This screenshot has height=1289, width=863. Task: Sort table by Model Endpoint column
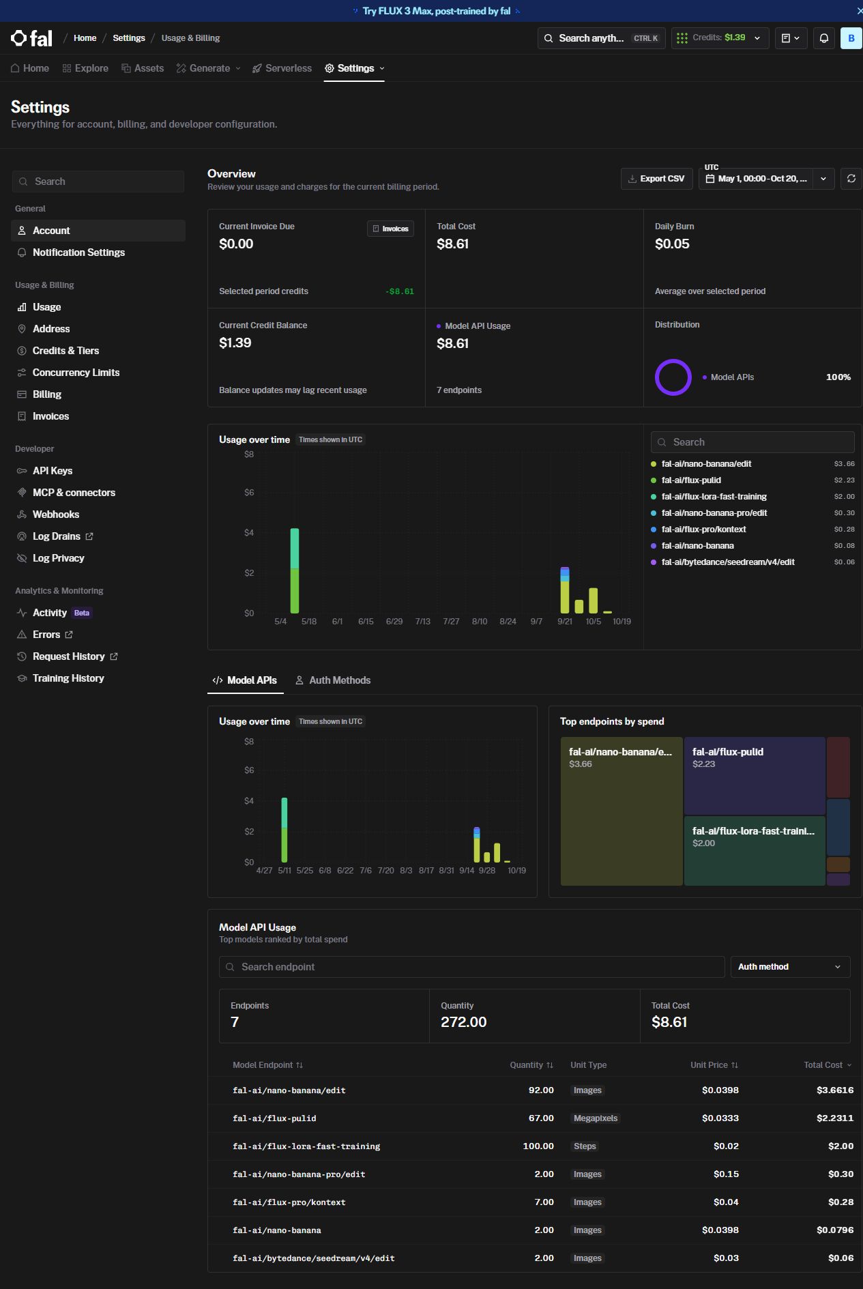(x=267, y=1065)
